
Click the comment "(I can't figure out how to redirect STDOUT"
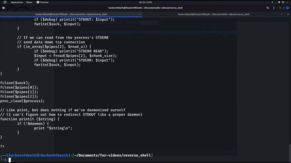coord(71,115)
